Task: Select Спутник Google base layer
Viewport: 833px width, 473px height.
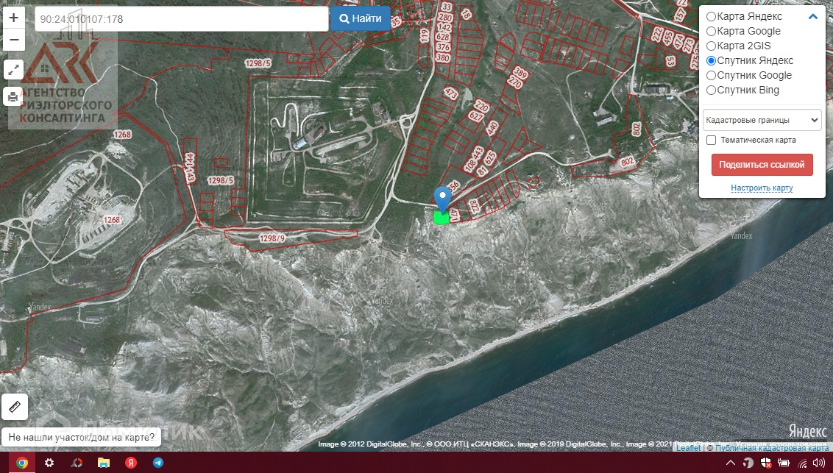Action: pos(711,75)
